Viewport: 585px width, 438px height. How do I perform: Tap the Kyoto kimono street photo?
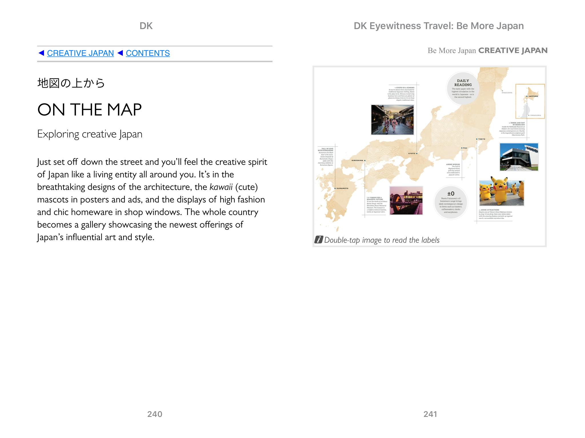[392, 119]
